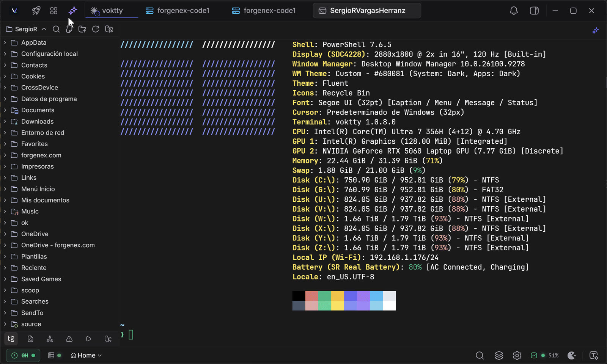Open the org-chart hierarchy icon in sidebar toolbar
607x364 pixels.
click(x=50, y=339)
